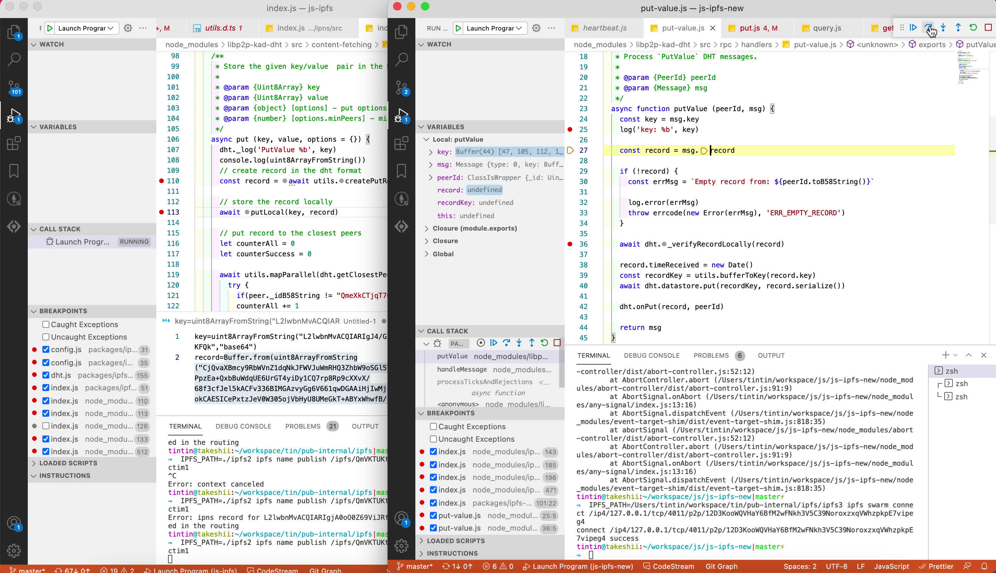Add a new terminal with the plus icon
This screenshot has width=996, height=573.
coord(945,355)
